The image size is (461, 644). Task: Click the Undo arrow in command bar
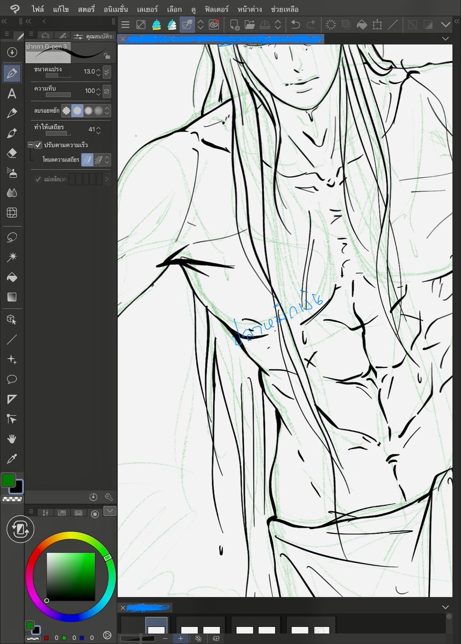click(296, 25)
